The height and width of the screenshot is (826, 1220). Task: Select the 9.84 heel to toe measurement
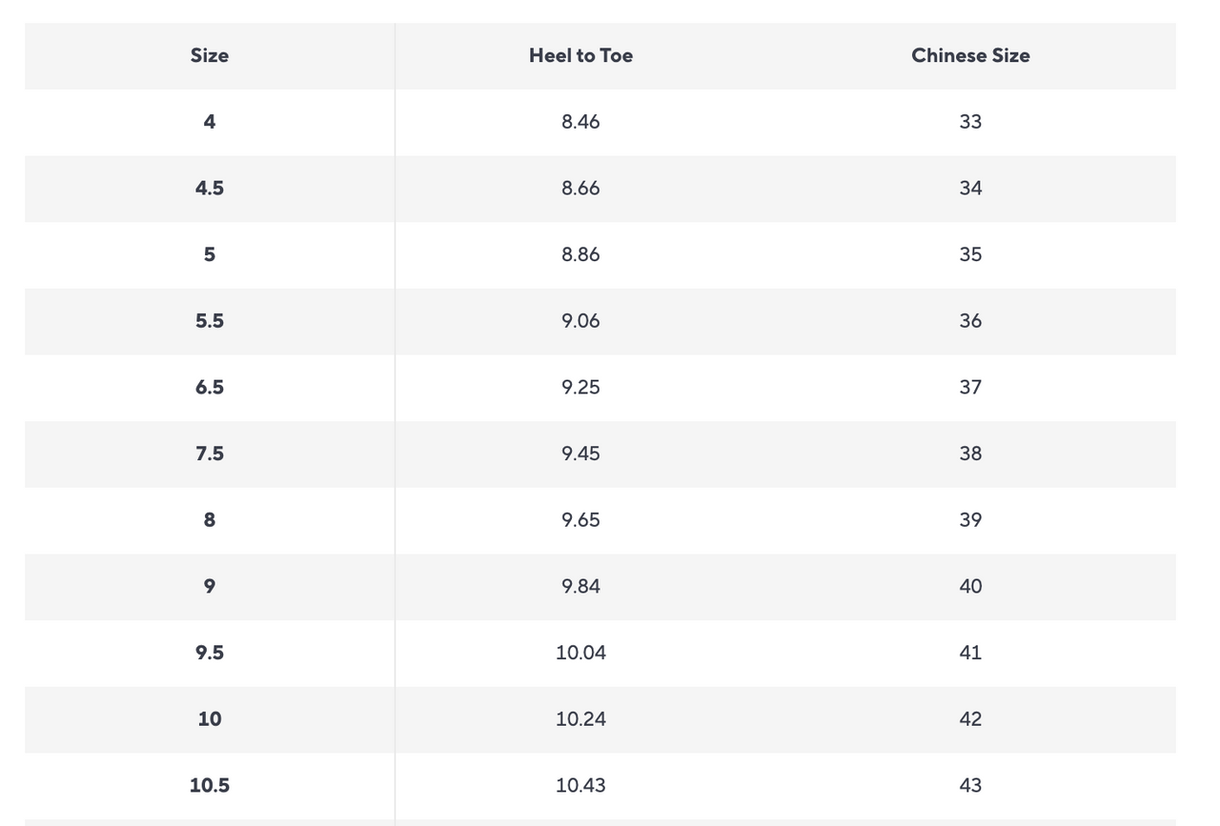point(580,586)
